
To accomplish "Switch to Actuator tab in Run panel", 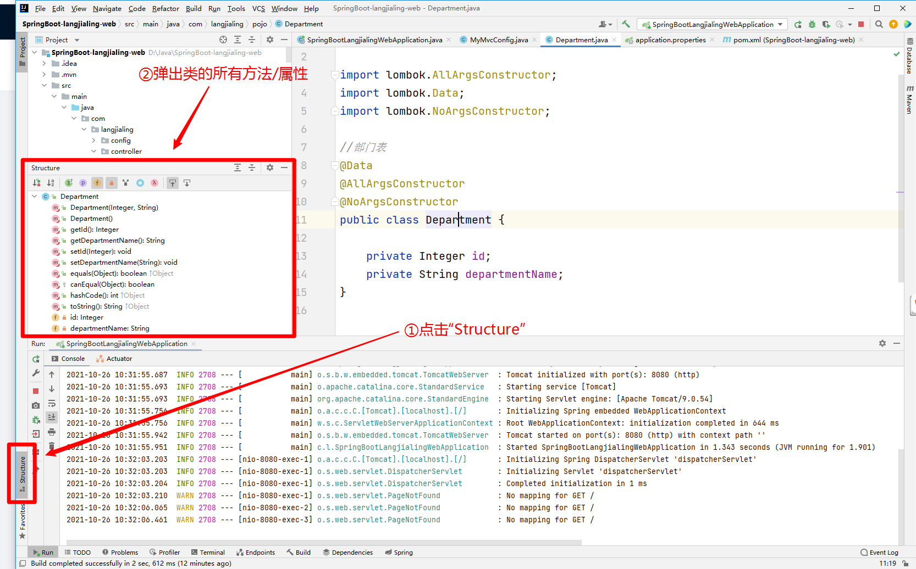I will coord(114,359).
